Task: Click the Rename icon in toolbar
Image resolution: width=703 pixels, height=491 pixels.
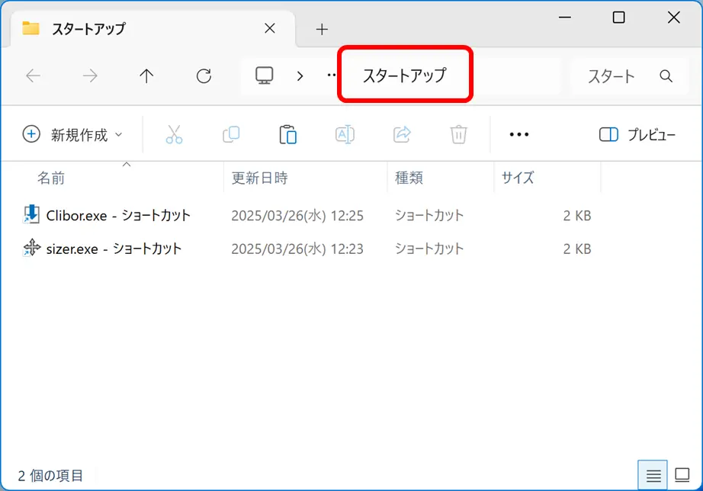Action: [x=345, y=135]
